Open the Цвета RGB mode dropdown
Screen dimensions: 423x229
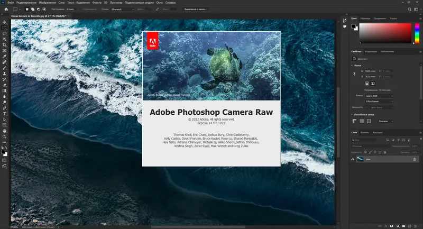tap(380, 96)
